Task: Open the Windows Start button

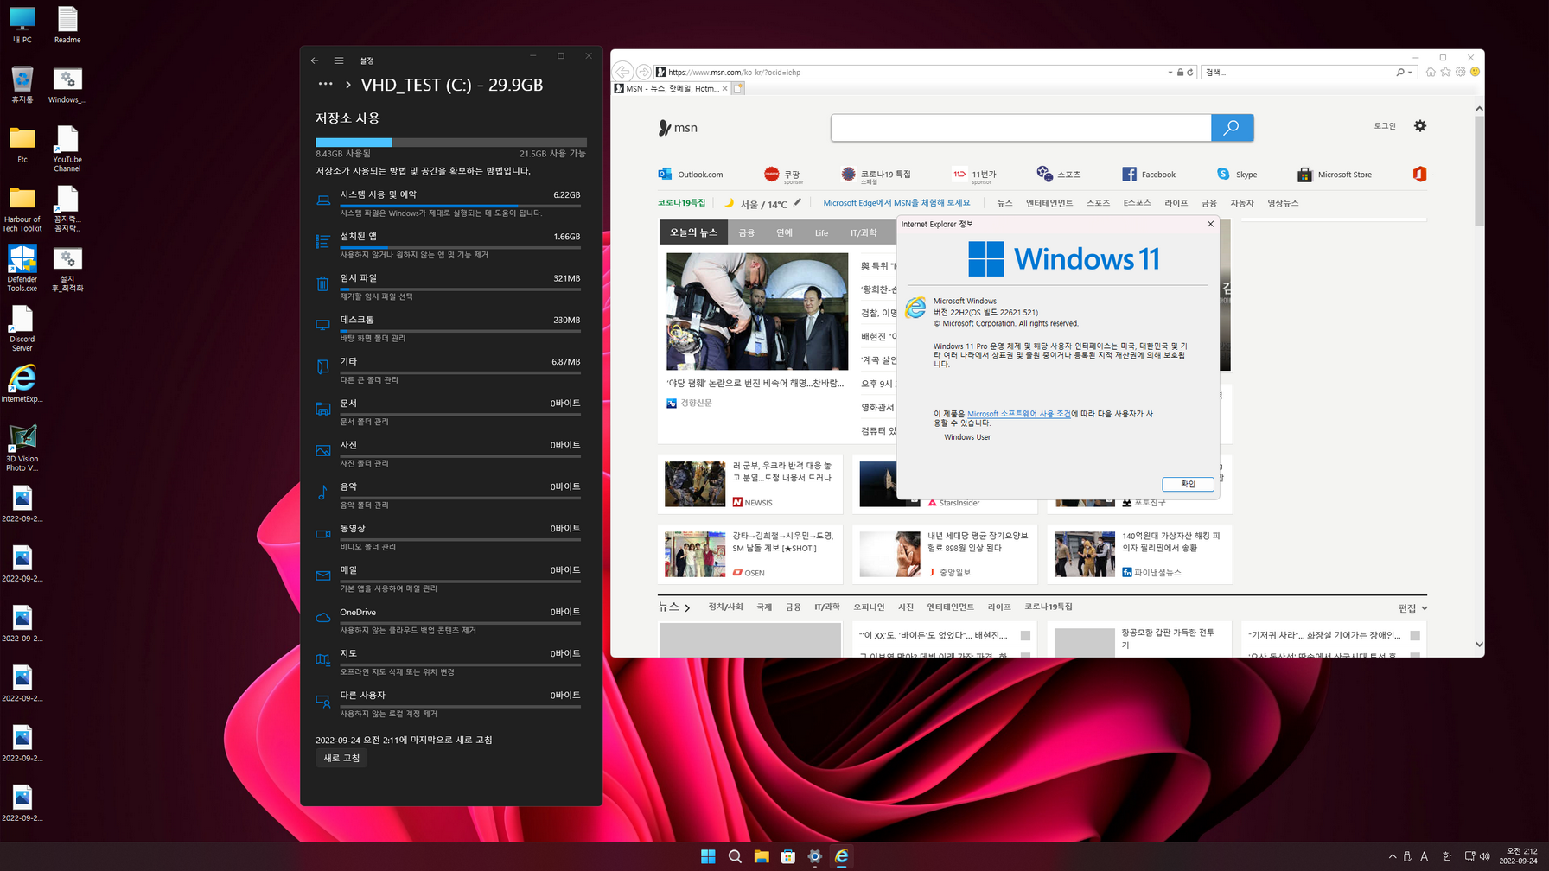Action: (x=708, y=856)
